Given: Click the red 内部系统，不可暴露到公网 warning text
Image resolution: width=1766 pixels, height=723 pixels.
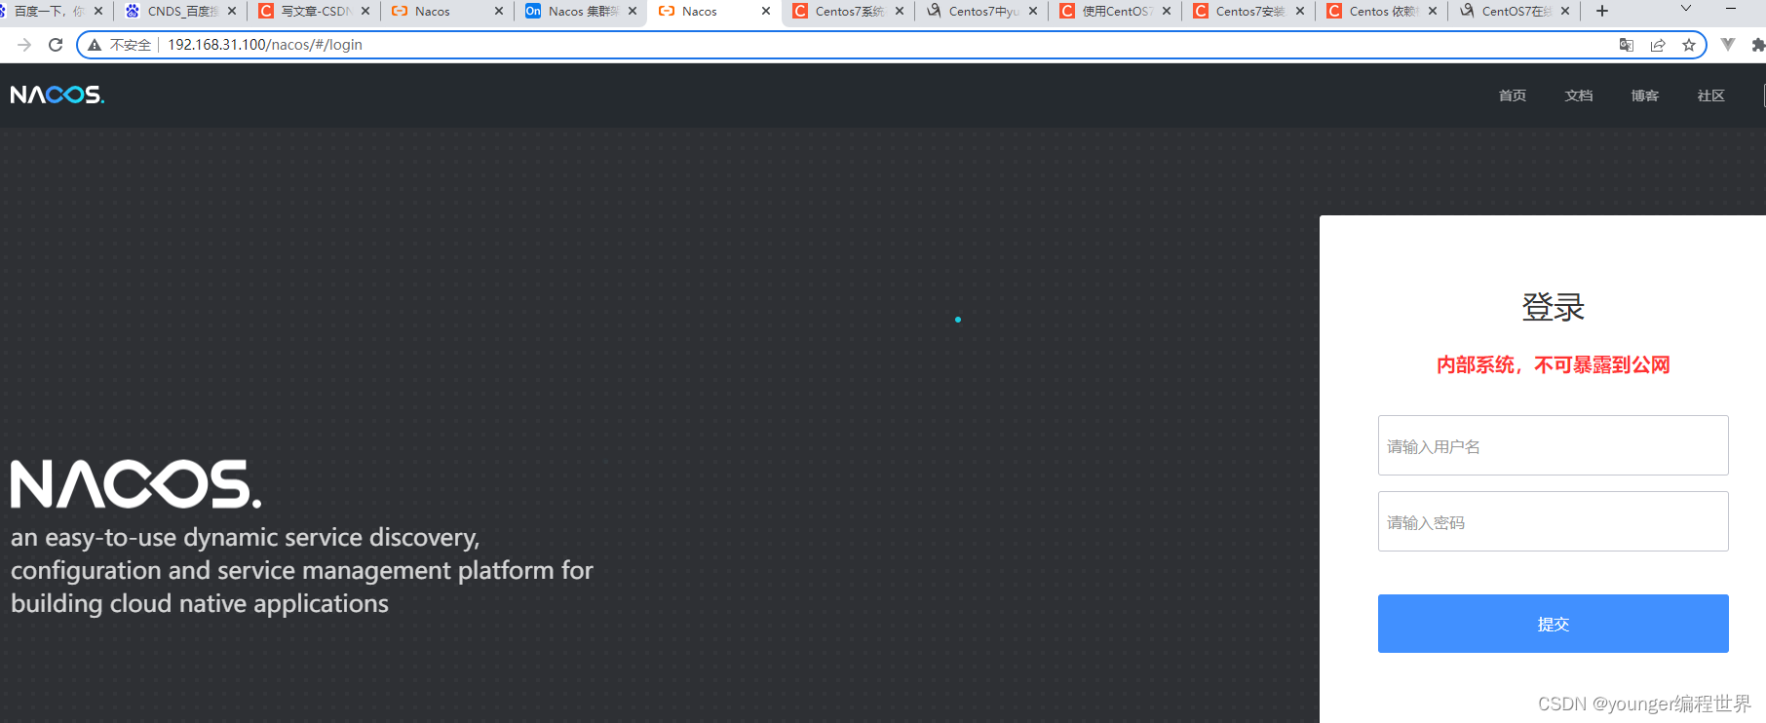Looking at the screenshot, I should [x=1554, y=364].
